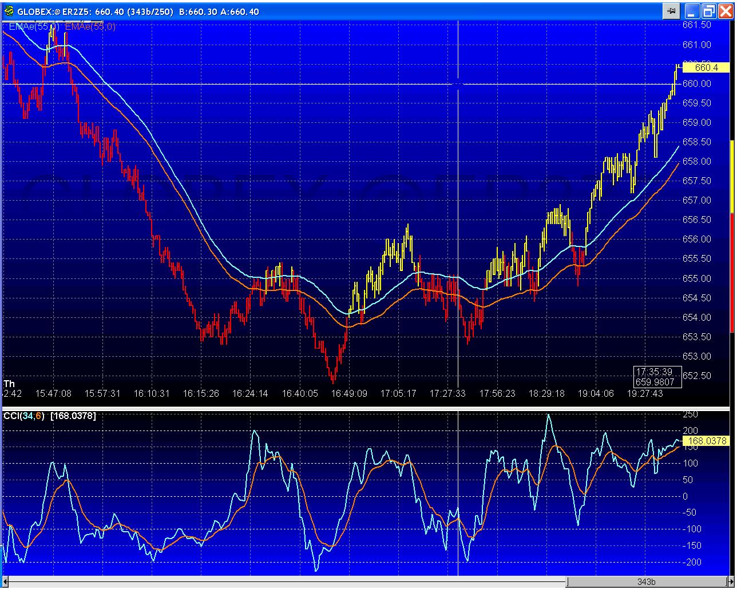
Task: Click the red bar on right edge
Action: pyautogui.click(x=732, y=272)
